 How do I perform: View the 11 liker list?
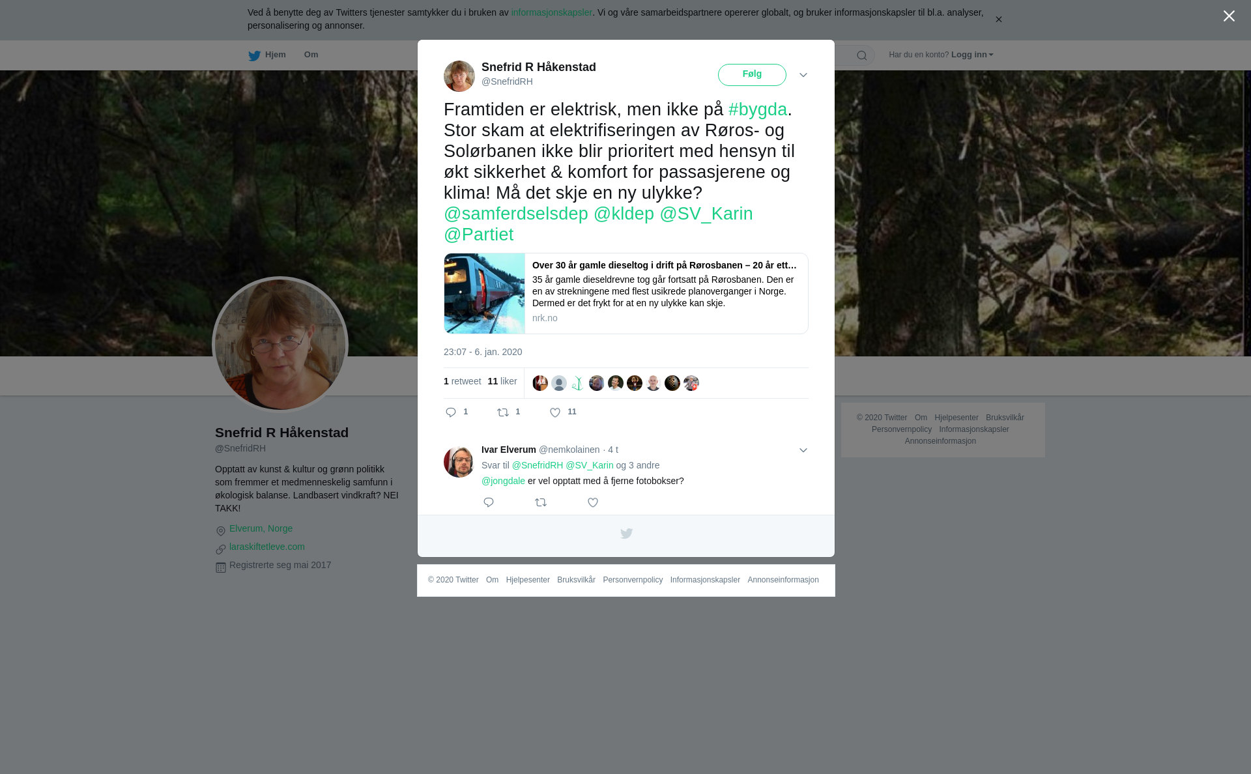(x=502, y=381)
